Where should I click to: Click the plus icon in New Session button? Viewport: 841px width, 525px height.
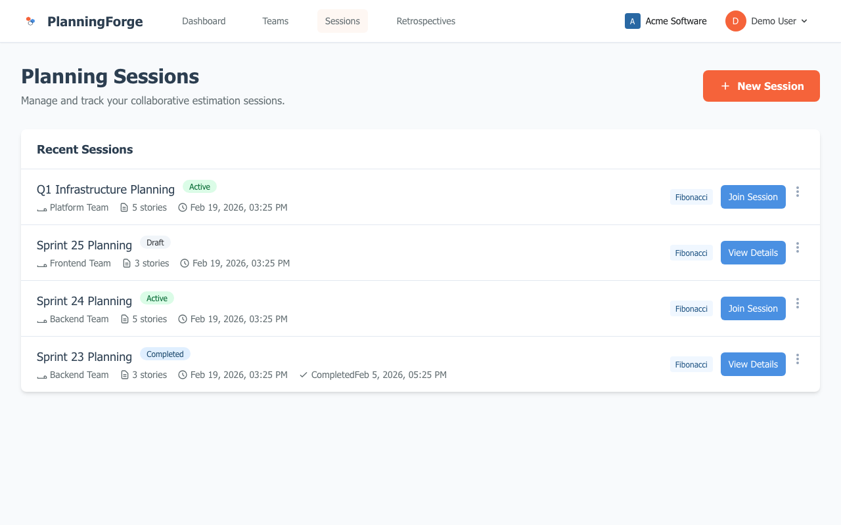725,86
